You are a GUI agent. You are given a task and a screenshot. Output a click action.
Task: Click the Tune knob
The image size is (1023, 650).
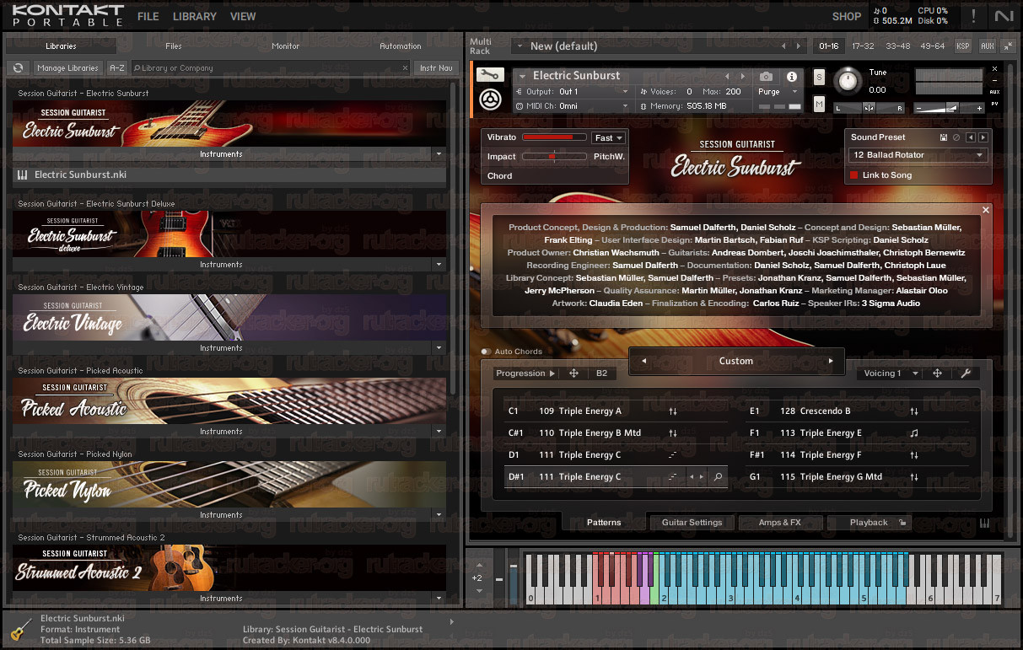pyautogui.click(x=848, y=81)
